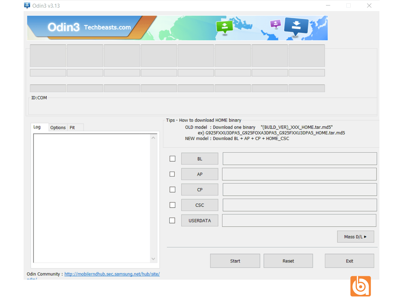Reset the Odin settings
The image size is (403, 305).
pyautogui.click(x=288, y=261)
